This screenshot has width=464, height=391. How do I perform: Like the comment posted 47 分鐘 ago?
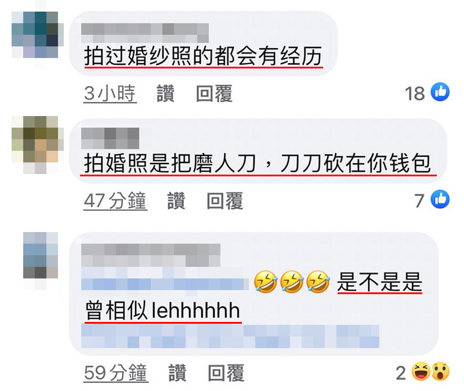[176, 201]
